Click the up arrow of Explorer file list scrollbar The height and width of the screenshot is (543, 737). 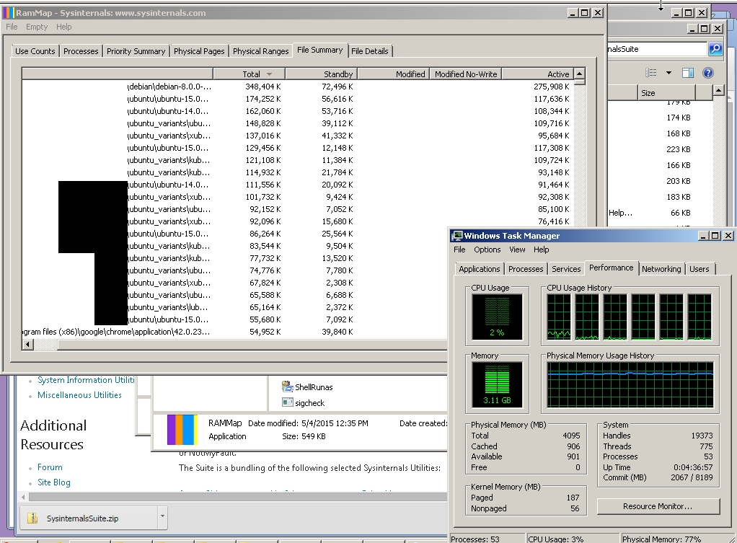718,90
